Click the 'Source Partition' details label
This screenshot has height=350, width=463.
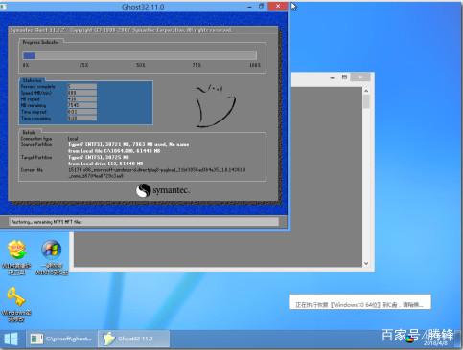pyautogui.click(x=36, y=144)
